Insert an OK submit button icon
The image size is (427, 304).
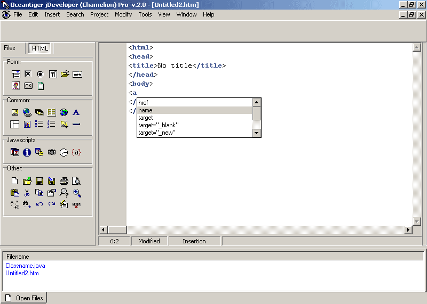[x=28, y=86]
